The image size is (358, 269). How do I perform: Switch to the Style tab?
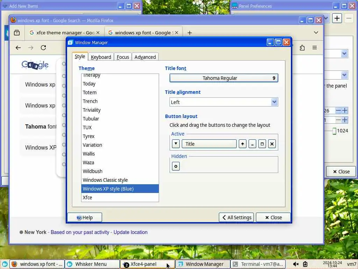point(80,56)
